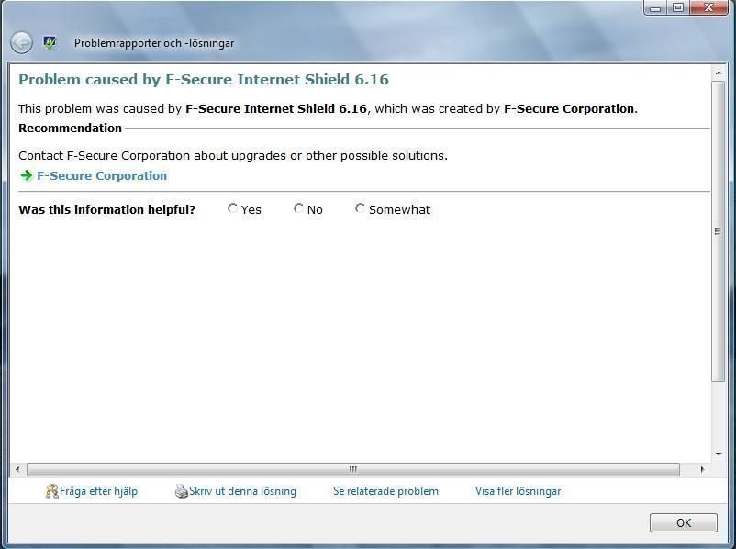Viewport: 736px width, 549px height.
Task: Minimize the Problemrapporter window
Action: 656,8
